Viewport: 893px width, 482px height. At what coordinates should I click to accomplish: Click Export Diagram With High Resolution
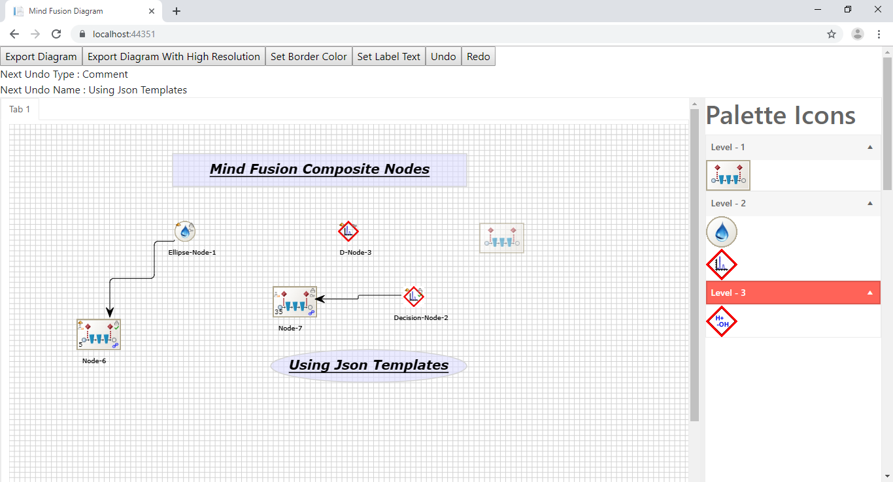pos(174,56)
